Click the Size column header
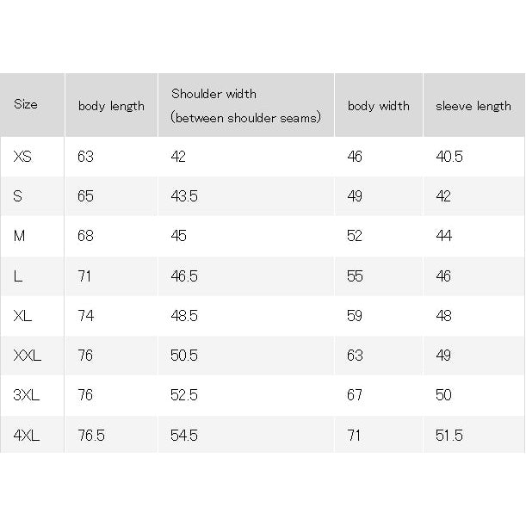This screenshot has width=526, height=526. pos(26,104)
